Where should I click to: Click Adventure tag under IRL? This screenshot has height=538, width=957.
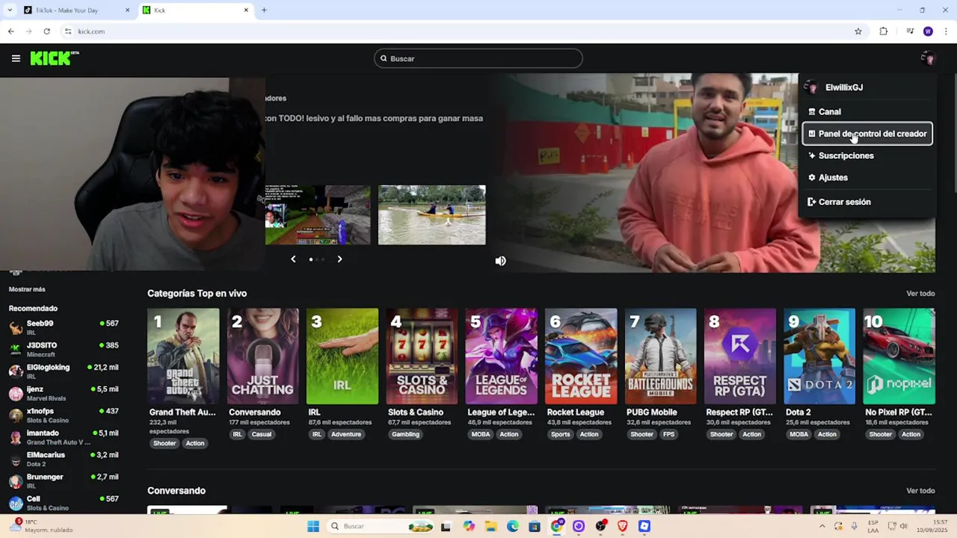tap(346, 434)
